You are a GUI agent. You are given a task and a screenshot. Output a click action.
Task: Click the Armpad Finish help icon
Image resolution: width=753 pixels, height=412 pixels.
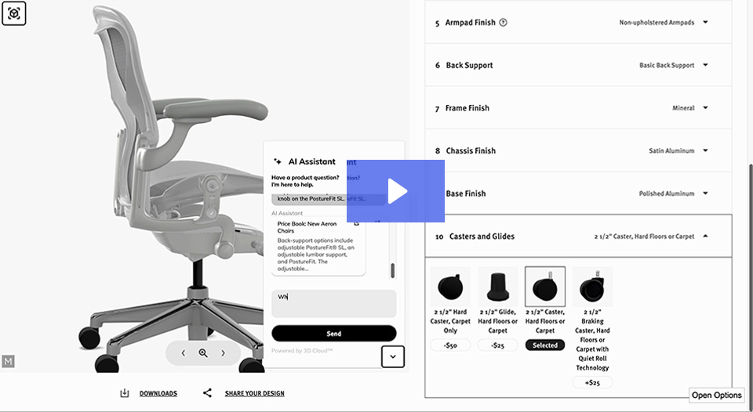(503, 22)
